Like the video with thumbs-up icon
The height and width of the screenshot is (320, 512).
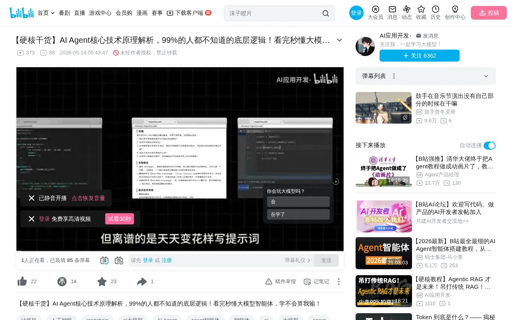pos(22,282)
